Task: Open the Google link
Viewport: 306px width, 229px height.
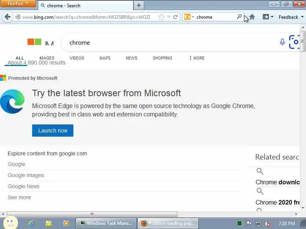Action: 16,164
